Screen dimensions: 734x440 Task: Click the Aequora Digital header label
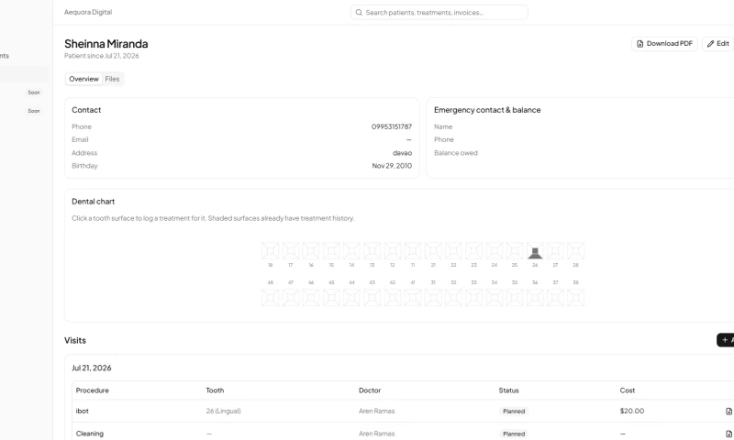point(88,12)
